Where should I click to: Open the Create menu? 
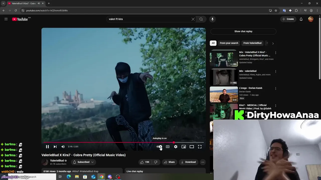click(288, 19)
